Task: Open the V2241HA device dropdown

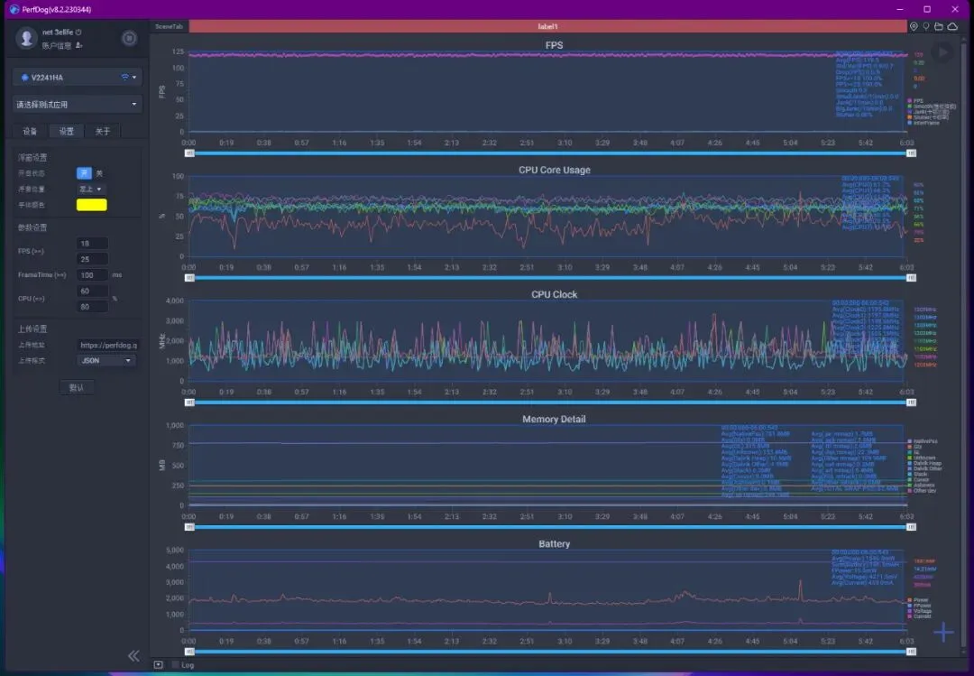Action: click(78, 77)
